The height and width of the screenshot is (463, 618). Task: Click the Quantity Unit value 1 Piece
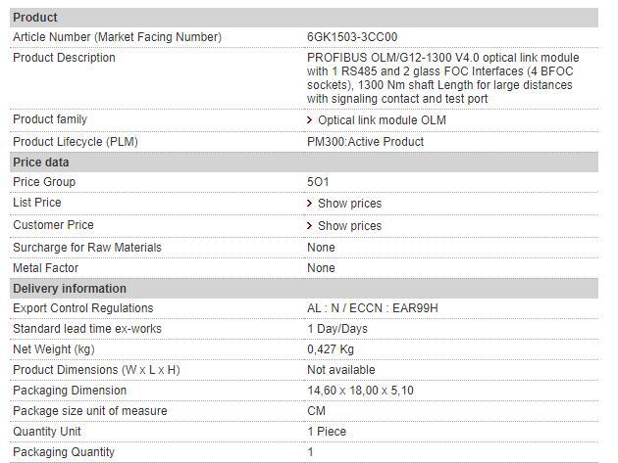(327, 432)
